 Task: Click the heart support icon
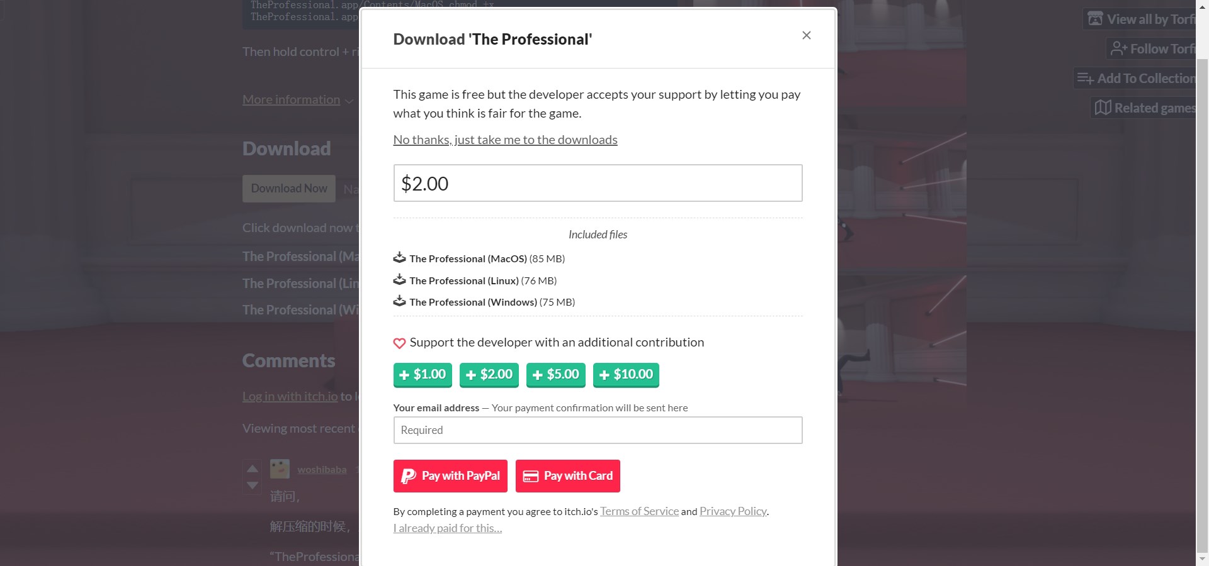pos(399,343)
